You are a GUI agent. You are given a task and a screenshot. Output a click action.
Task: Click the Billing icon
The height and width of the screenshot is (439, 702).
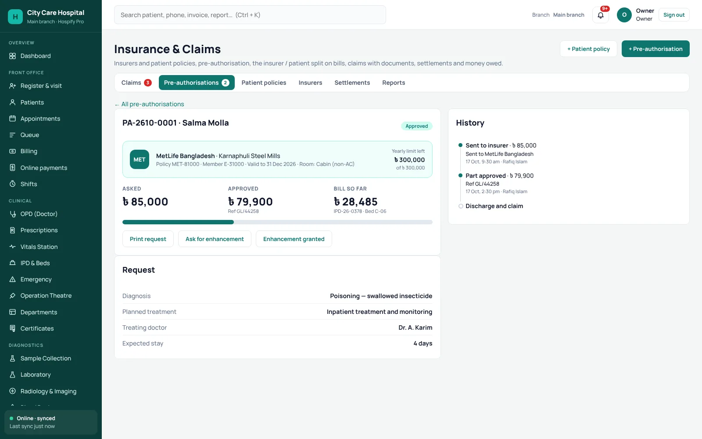coord(12,151)
